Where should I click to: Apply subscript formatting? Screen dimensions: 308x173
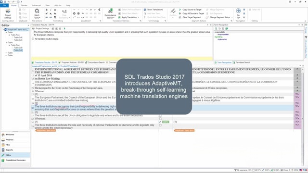[51, 13]
